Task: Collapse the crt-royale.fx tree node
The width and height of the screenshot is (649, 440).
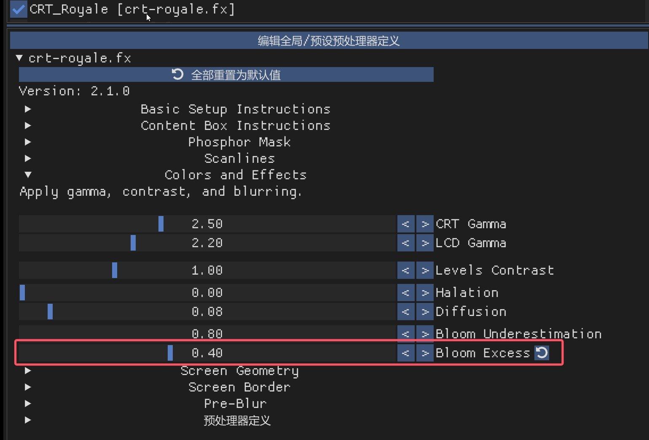Action: click(19, 58)
